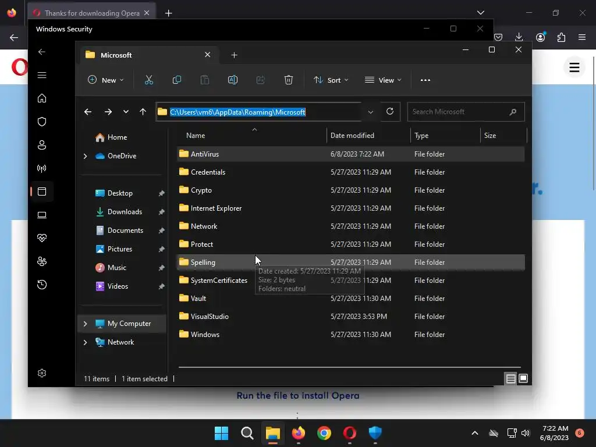The height and width of the screenshot is (447, 596).
Task: Go back in File Explorer navigation
Action: (88, 112)
